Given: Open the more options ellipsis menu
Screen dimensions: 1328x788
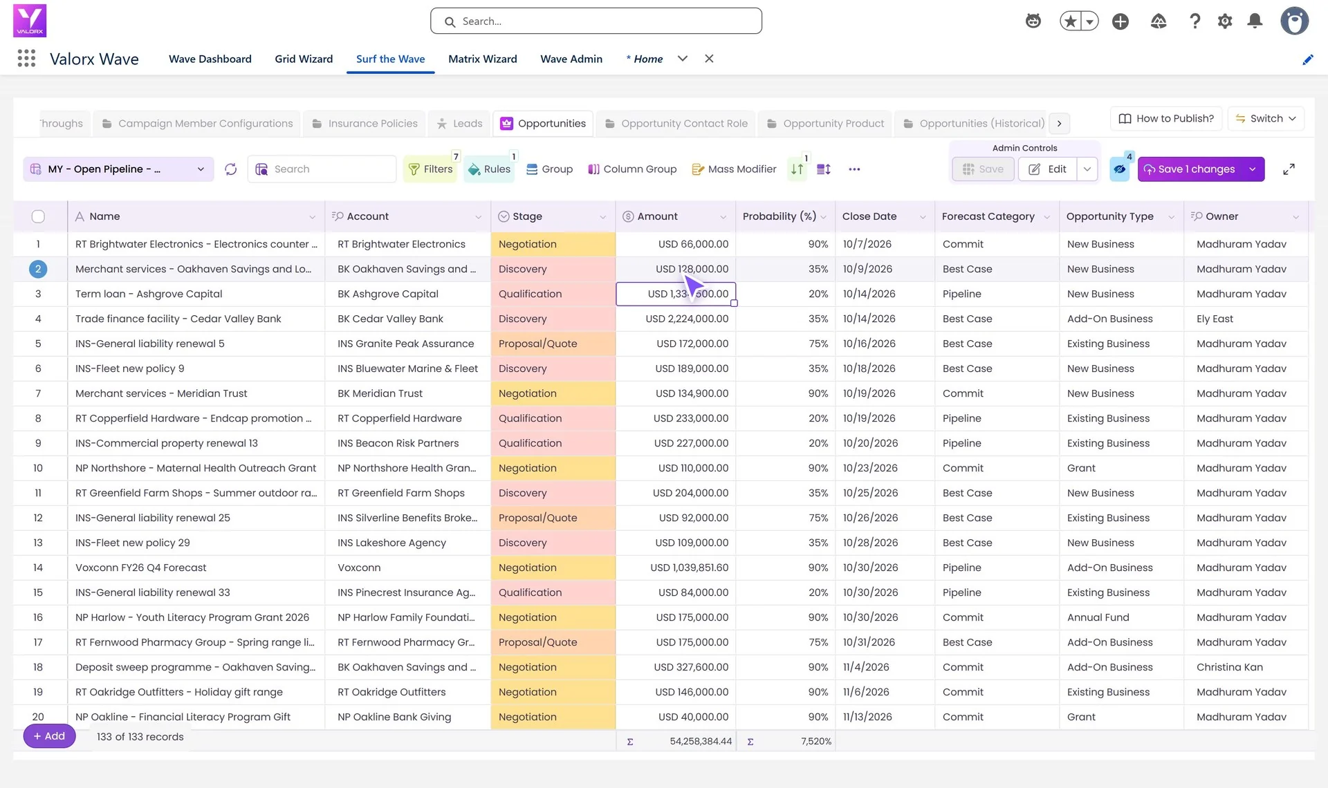Looking at the screenshot, I should coord(854,169).
